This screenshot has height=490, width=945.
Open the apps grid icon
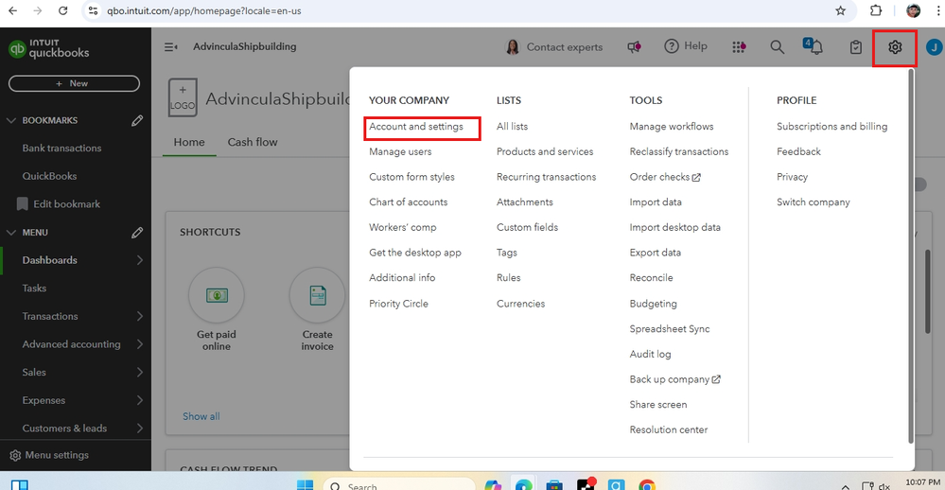tap(739, 47)
